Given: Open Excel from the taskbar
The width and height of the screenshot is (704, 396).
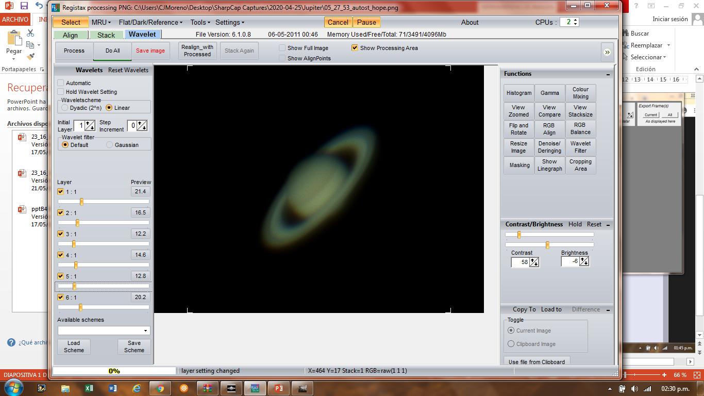Looking at the screenshot, I should coord(89,388).
